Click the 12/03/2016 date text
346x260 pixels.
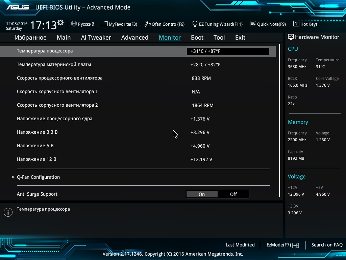17,23
